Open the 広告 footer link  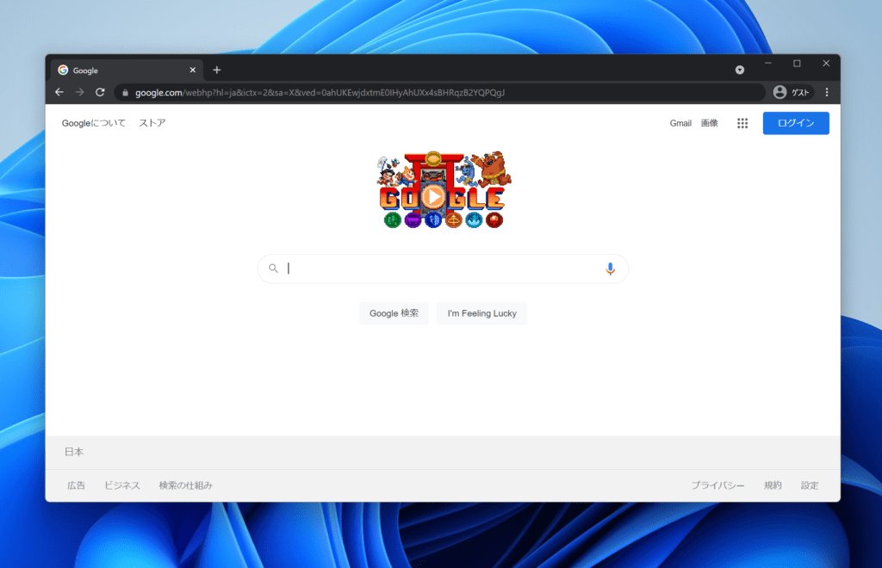[76, 485]
